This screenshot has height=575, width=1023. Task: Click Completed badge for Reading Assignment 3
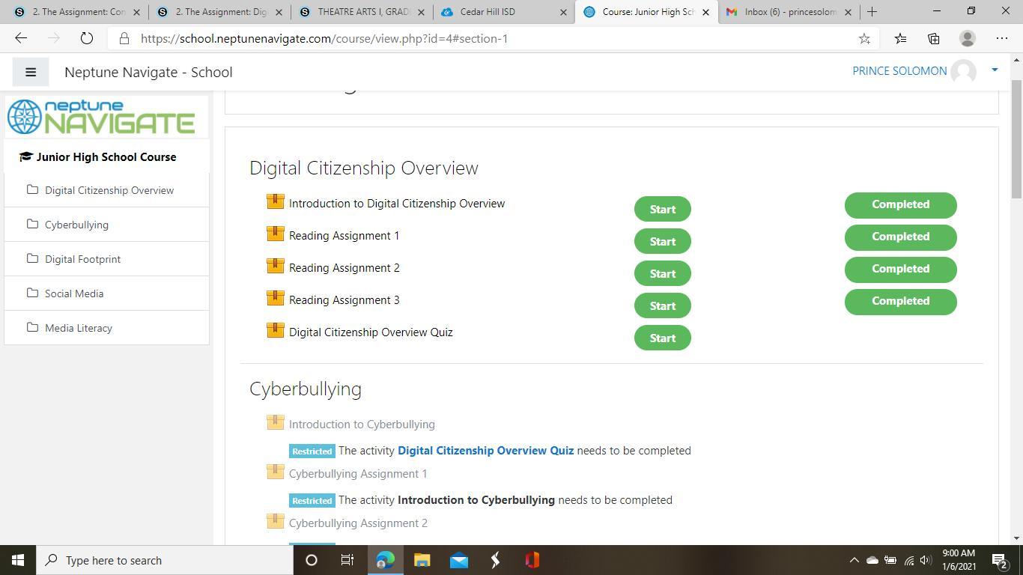[x=900, y=301]
